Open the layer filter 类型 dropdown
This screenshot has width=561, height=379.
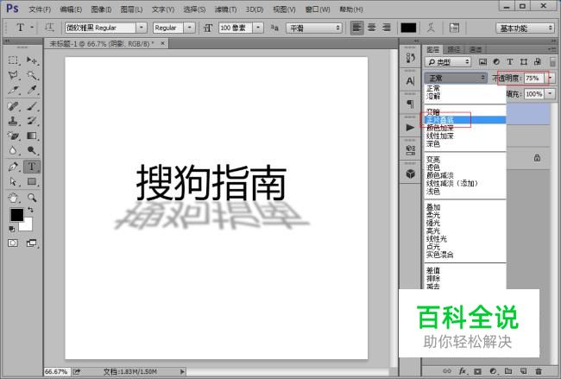pyautogui.click(x=448, y=62)
